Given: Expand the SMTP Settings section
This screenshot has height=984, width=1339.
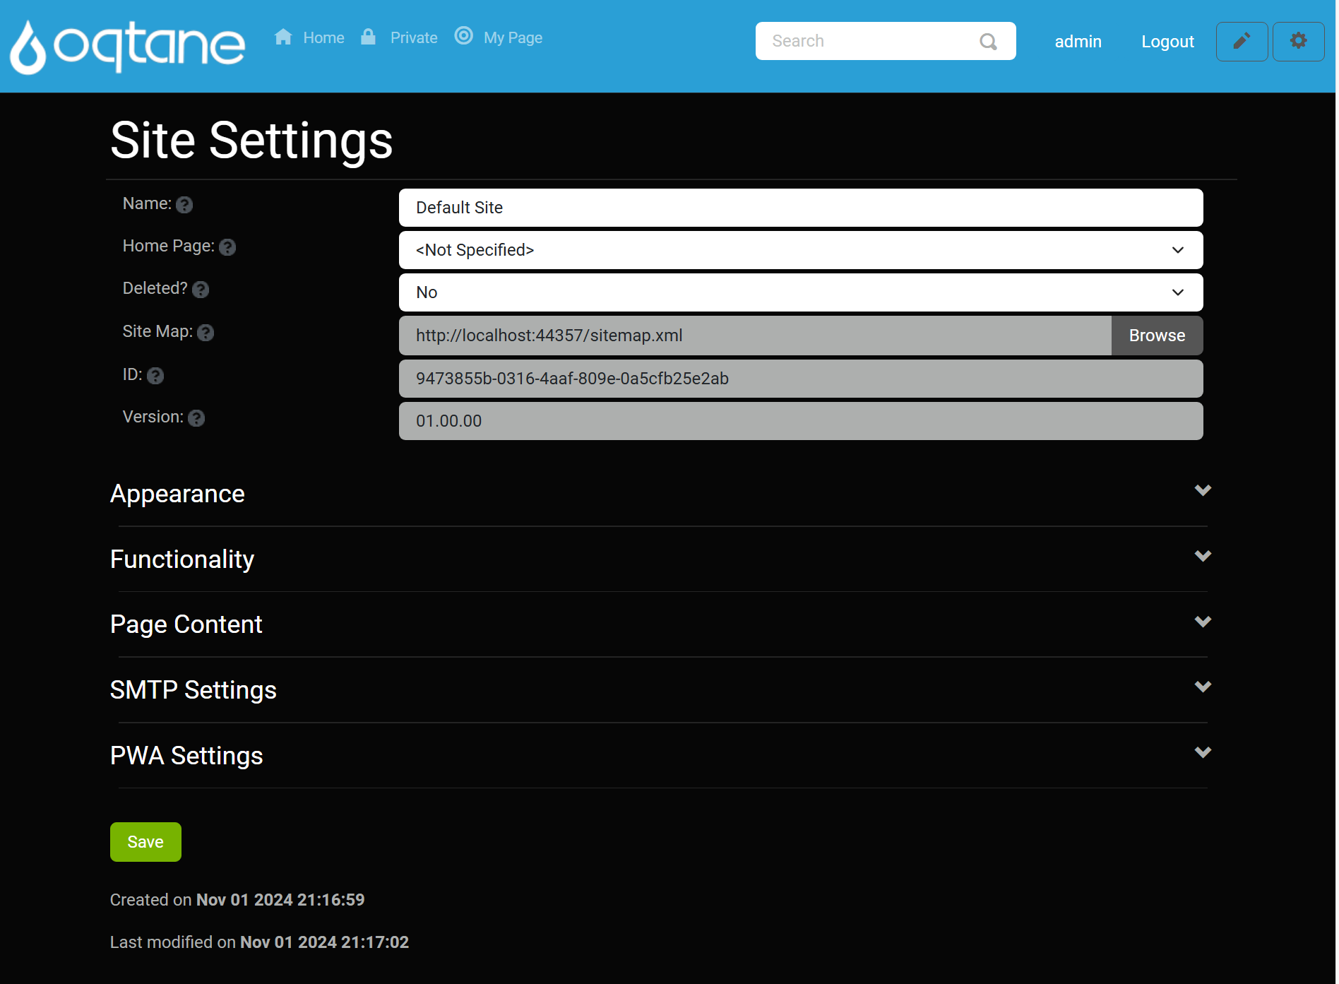Looking at the screenshot, I should coord(1203,687).
